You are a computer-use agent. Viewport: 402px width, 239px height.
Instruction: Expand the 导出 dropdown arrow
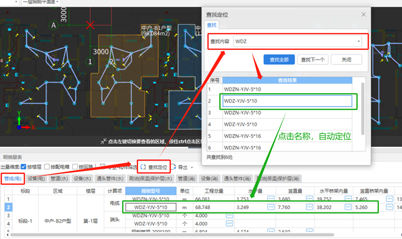[194, 168]
